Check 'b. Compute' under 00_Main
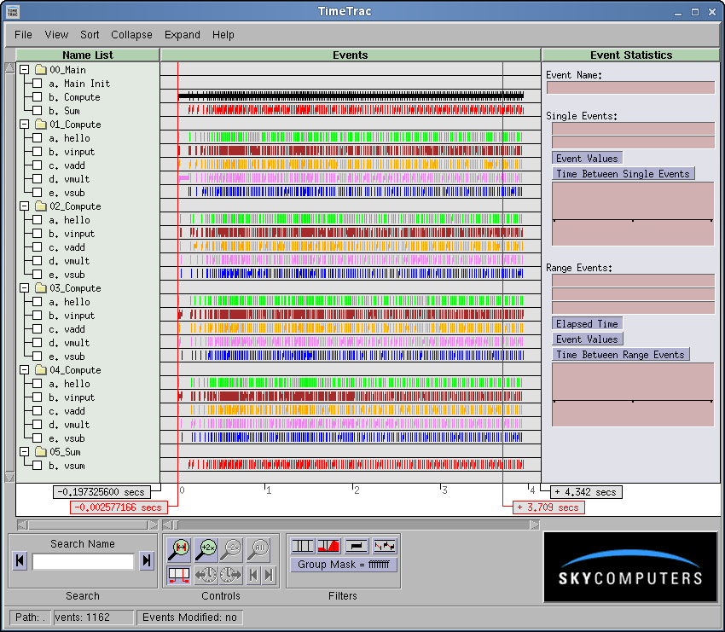725x632 pixels. 38,97
